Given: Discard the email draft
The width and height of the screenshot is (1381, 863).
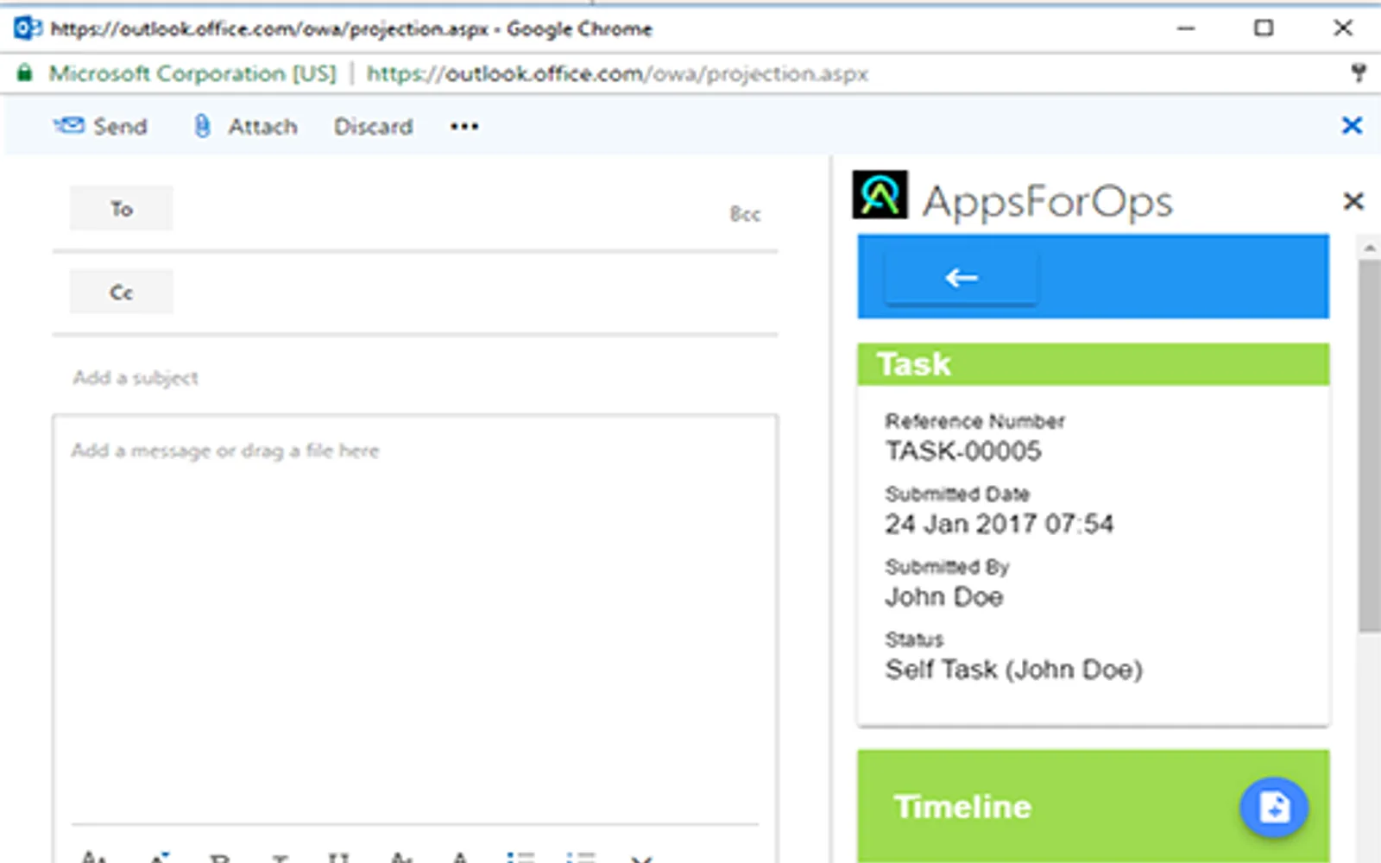Looking at the screenshot, I should [x=373, y=127].
